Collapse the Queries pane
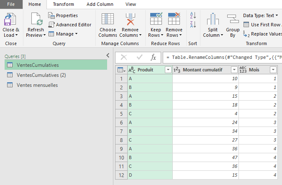This screenshot has height=185, width=282. 108,55
